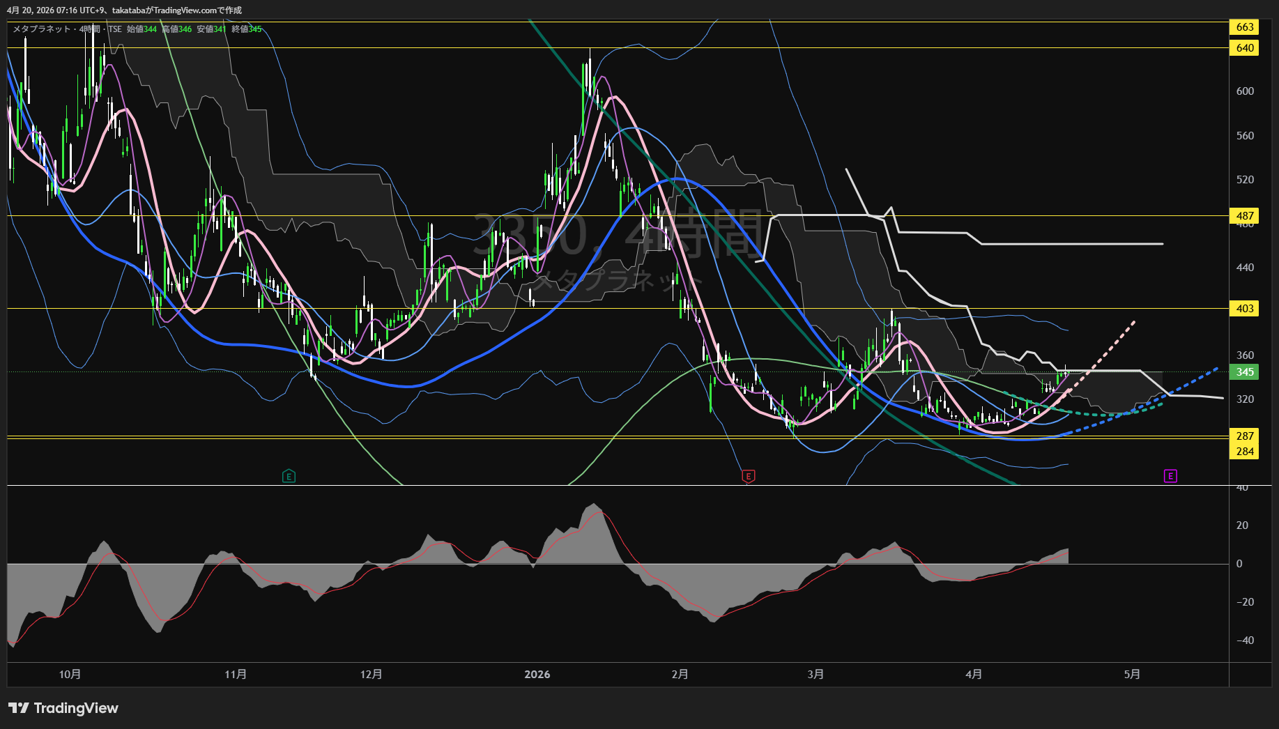Select the yellow 487 price label

tap(1244, 216)
